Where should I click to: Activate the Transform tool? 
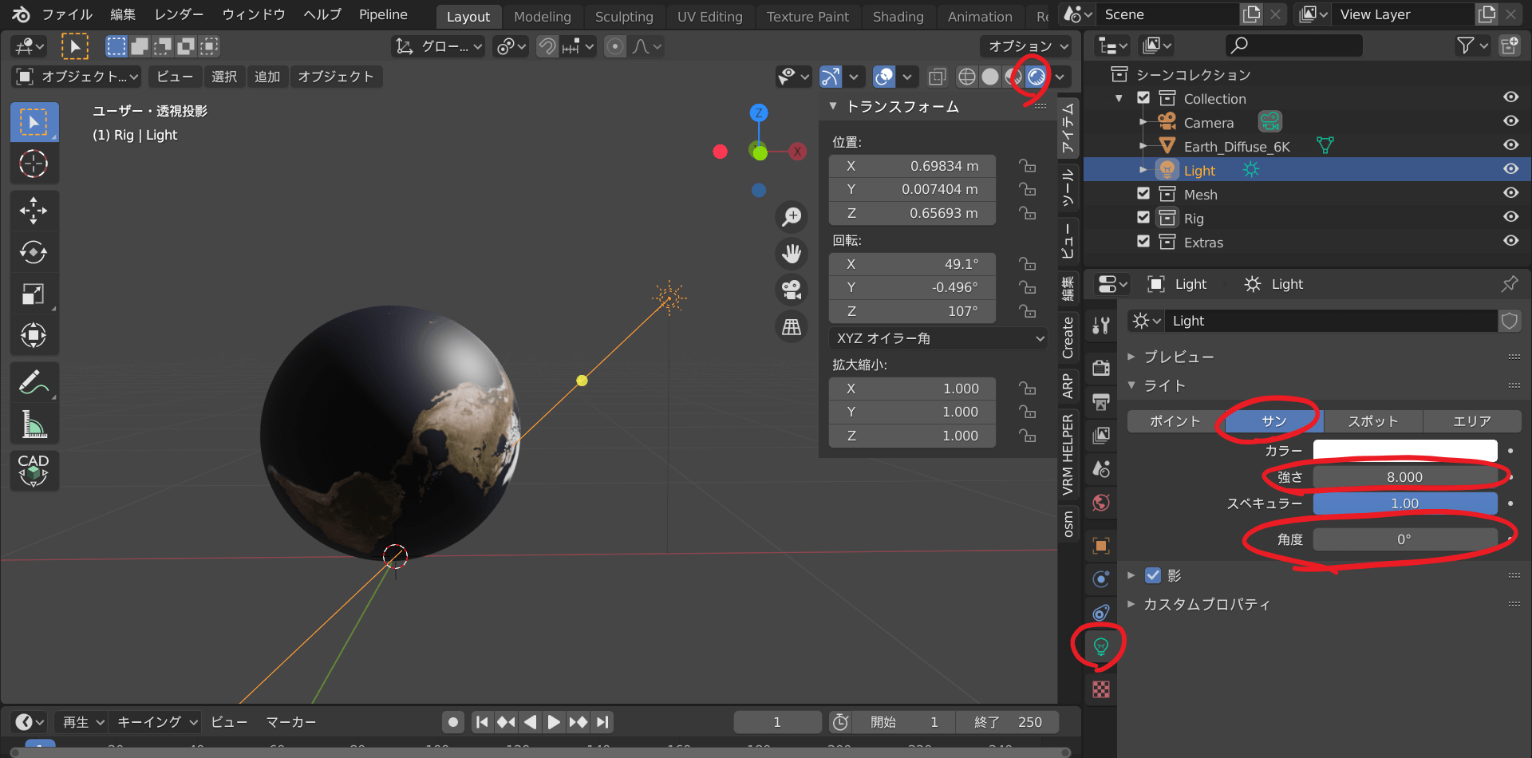coord(34,335)
